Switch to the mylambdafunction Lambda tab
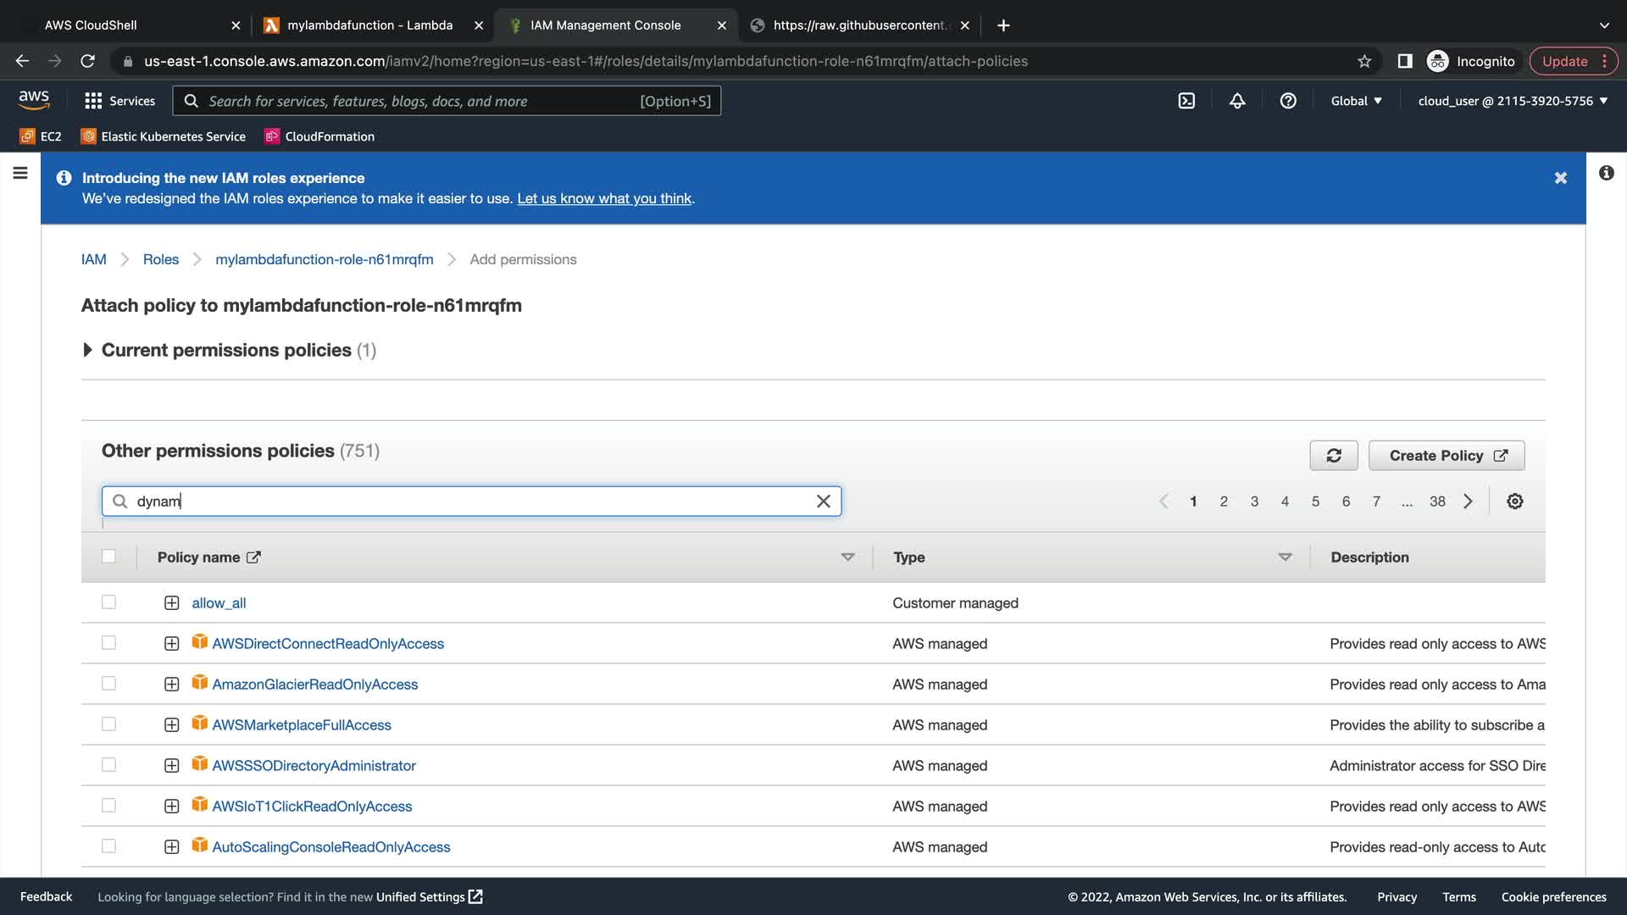 pyautogui.click(x=369, y=25)
